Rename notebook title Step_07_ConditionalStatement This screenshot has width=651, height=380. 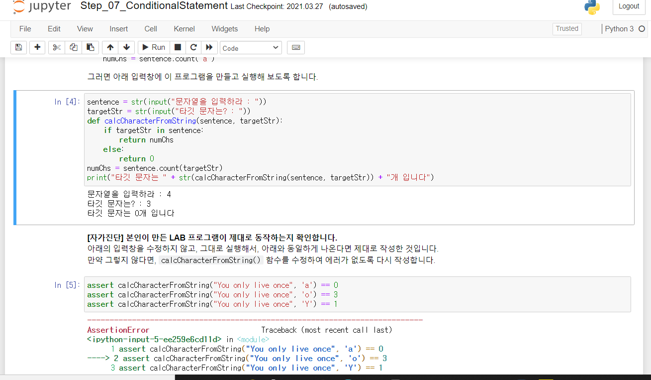click(x=154, y=6)
